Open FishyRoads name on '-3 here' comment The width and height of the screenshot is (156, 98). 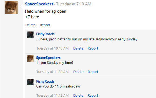(x=45, y=34)
